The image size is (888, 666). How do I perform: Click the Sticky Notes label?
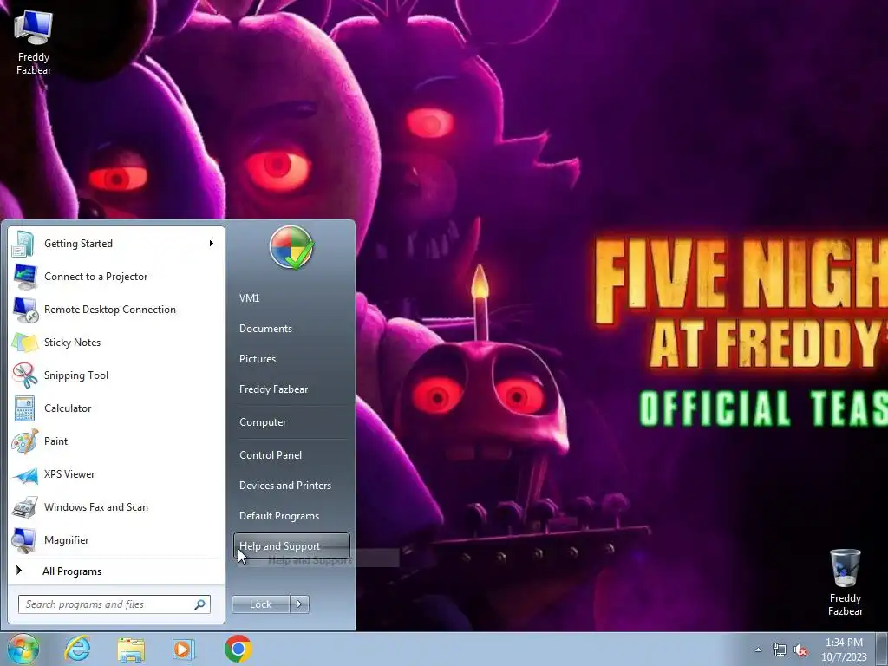click(73, 343)
